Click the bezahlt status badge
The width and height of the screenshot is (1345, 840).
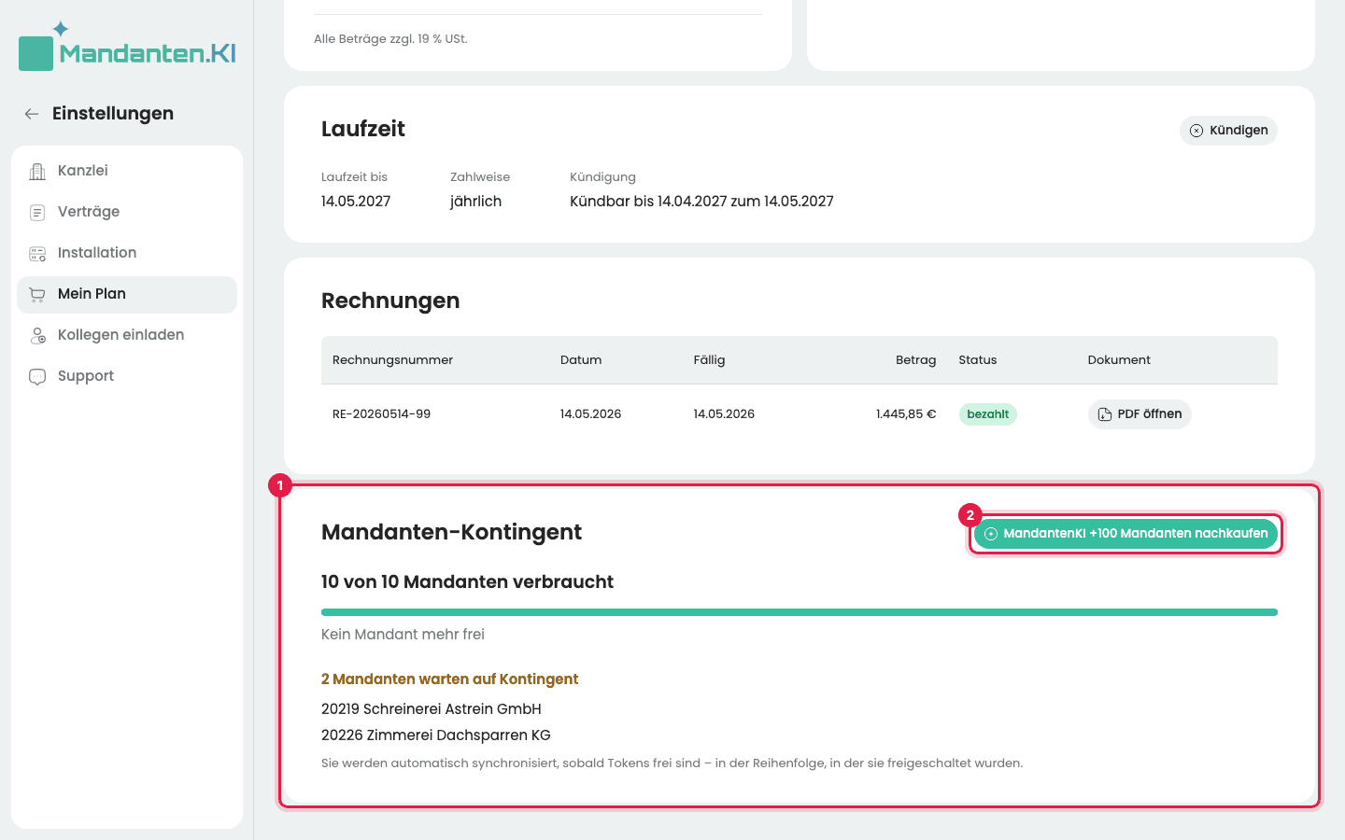pyautogui.click(x=988, y=414)
